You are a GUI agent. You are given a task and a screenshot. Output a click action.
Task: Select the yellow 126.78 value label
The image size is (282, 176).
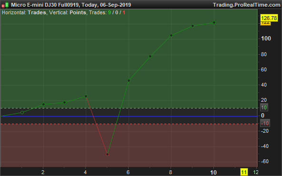(269, 18)
